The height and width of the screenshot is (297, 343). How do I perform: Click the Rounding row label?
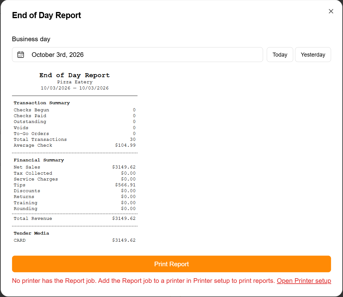point(25,209)
